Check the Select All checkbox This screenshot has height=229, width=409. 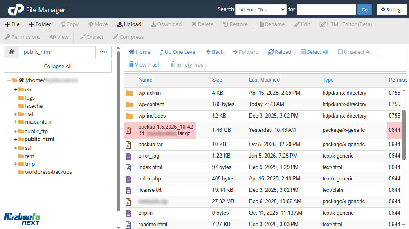tap(303, 52)
